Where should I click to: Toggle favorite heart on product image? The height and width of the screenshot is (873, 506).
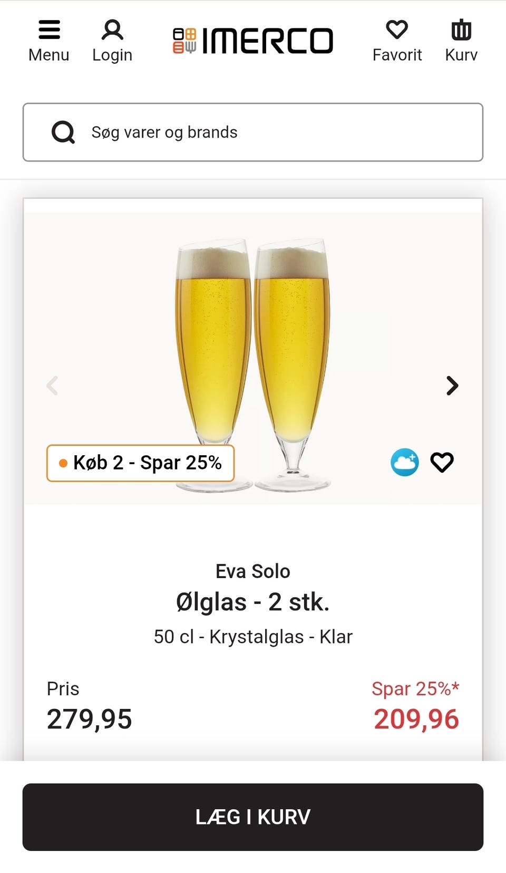coord(442,463)
